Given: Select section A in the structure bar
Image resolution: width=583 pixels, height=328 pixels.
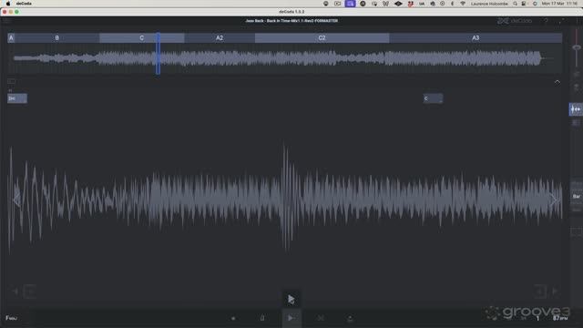Looking at the screenshot, I should click(11, 38).
